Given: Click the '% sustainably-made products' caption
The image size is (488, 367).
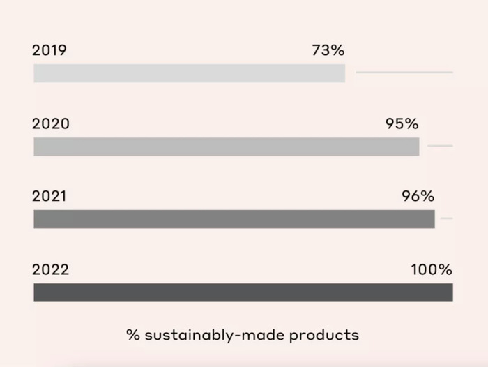Looking at the screenshot, I should pyautogui.click(x=243, y=336).
